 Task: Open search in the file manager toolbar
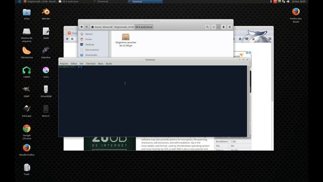(207, 27)
